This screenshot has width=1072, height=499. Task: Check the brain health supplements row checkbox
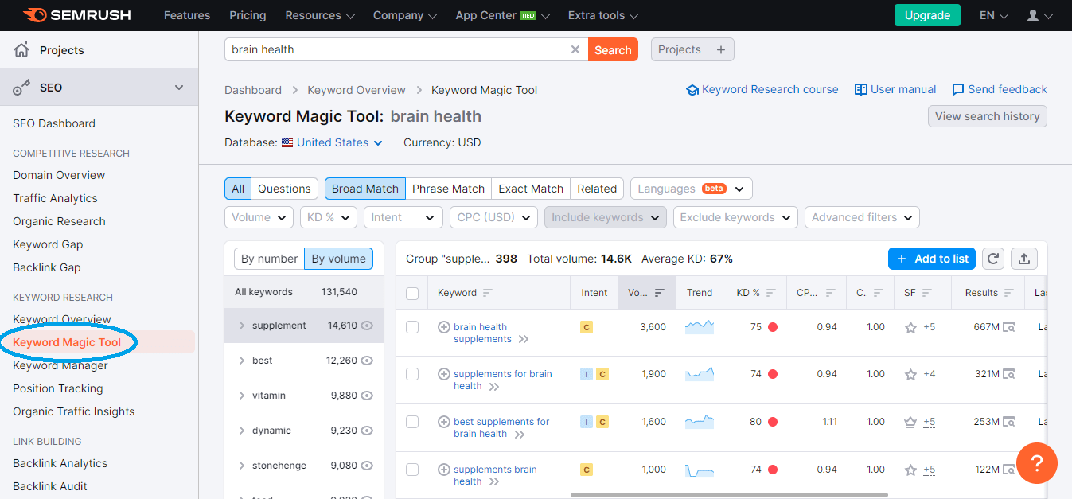point(412,327)
